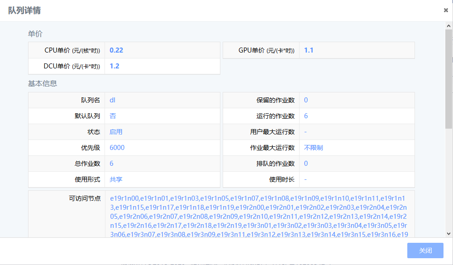Click the 队列详情 dialog title
Viewport: 453px width, 265px height.
(x=24, y=10)
